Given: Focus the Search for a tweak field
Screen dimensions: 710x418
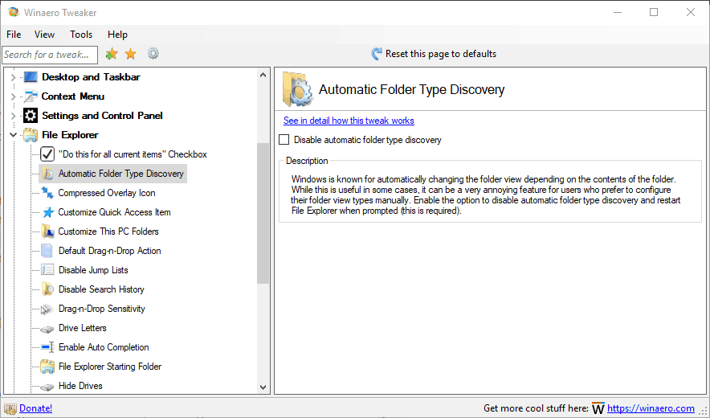Looking at the screenshot, I should click(49, 55).
